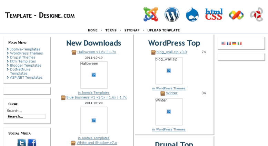
Task: Open UPLOAD TEMPLATE in the top navigation
Action: (163, 30)
